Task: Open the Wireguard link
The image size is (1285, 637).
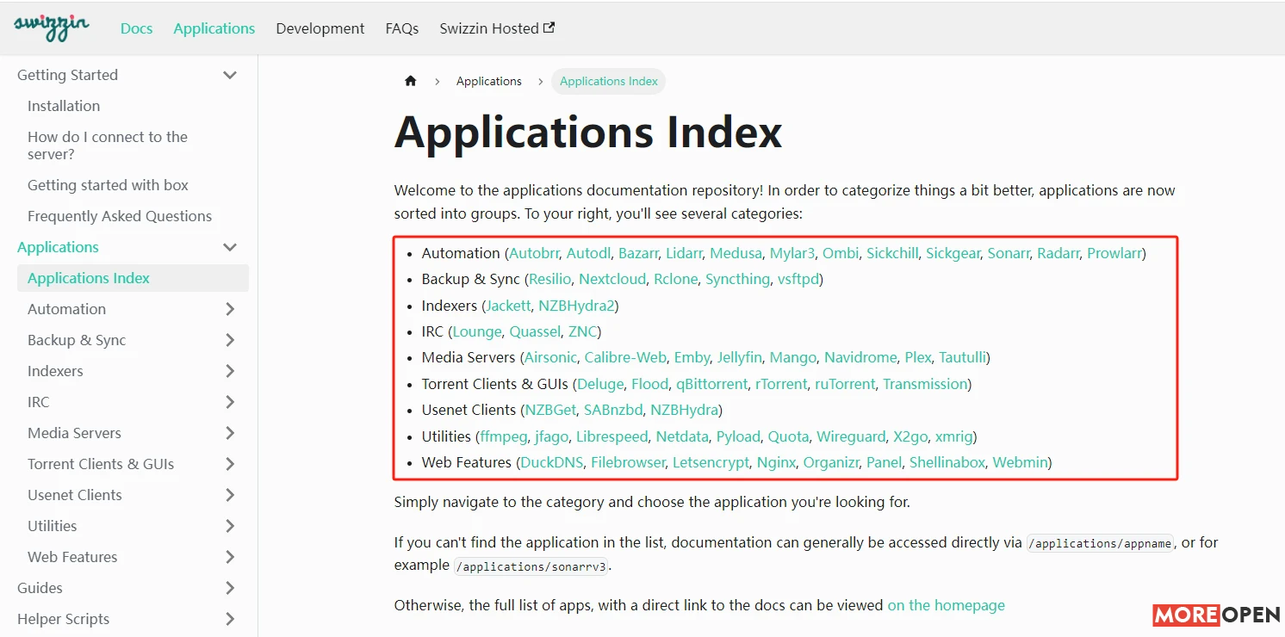Action: (x=851, y=436)
